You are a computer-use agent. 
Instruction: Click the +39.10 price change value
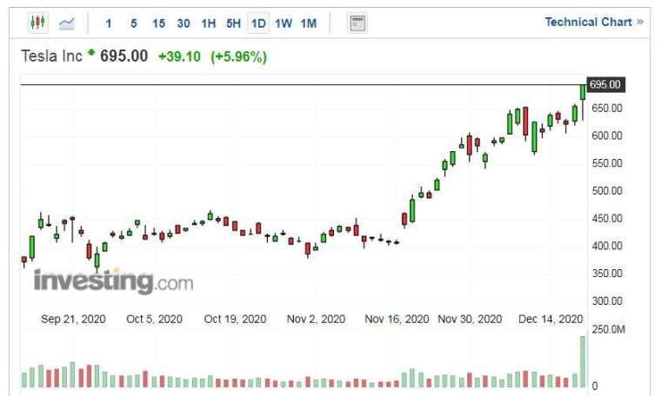tap(179, 56)
